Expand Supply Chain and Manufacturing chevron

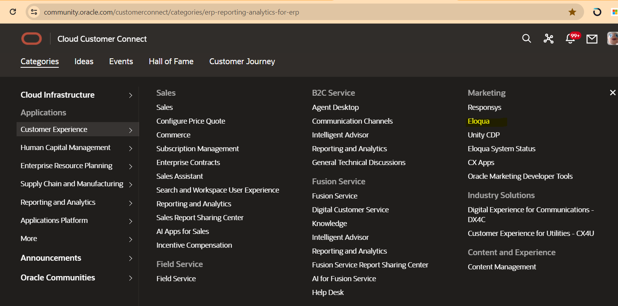tap(131, 184)
